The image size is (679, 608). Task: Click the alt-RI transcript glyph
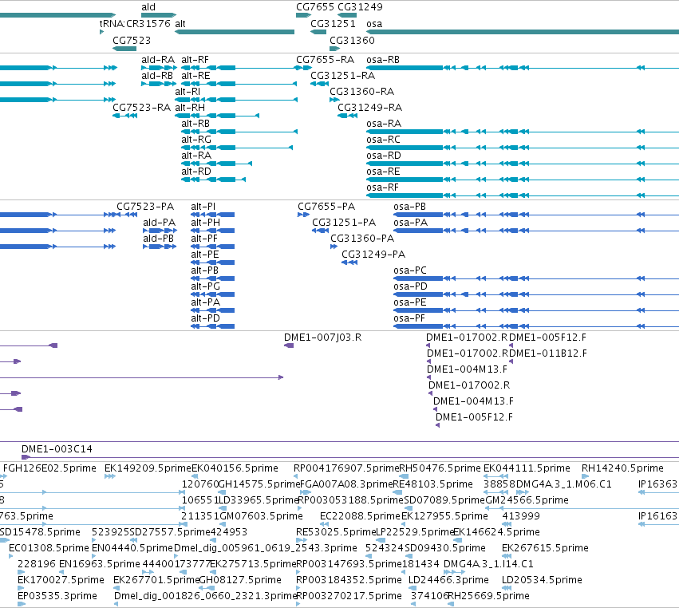[236, 100]
